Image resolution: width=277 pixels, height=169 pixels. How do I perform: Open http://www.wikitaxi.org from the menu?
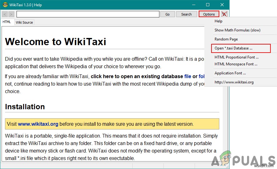[234, 82]
